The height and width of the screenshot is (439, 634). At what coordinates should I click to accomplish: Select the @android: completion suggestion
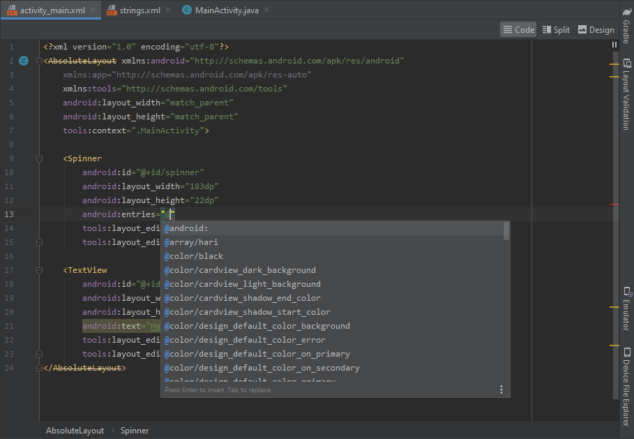[x=333, y=228]
